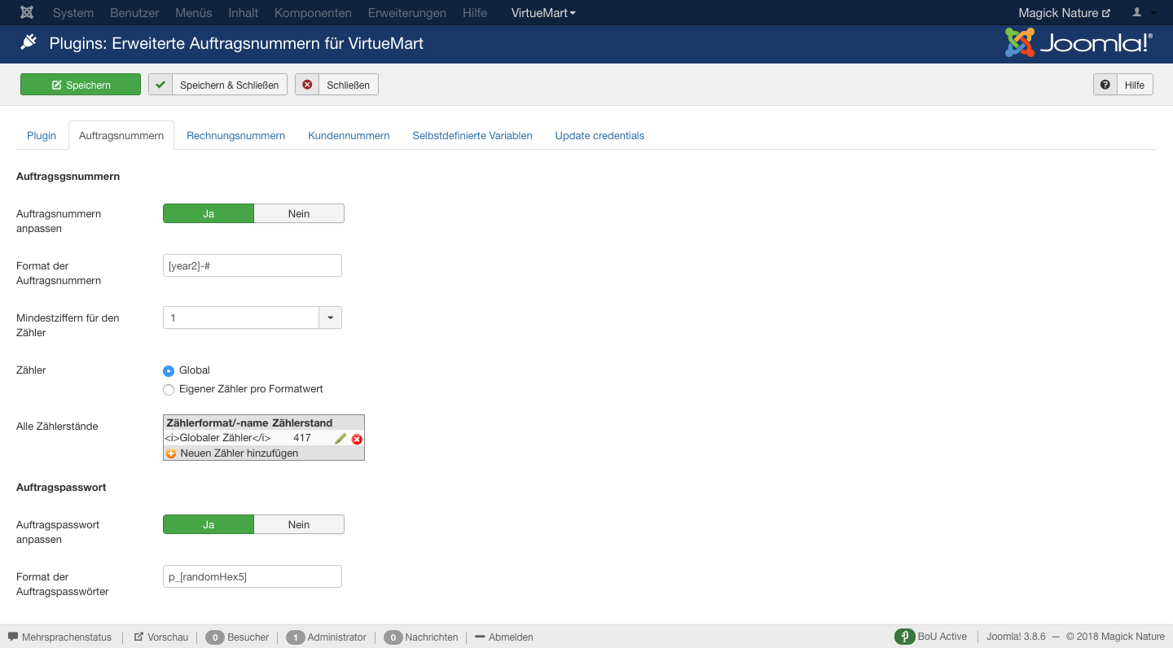Click the red Schließen button
1173x648 pixels.
(x=336, y=85)
